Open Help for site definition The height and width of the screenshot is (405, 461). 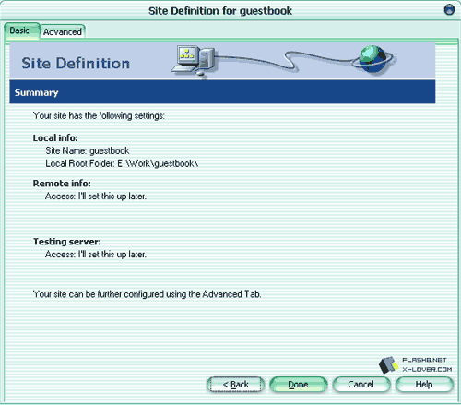[x=424, y=385]
